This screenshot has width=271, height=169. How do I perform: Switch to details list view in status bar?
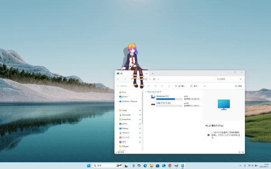(239, 152)
